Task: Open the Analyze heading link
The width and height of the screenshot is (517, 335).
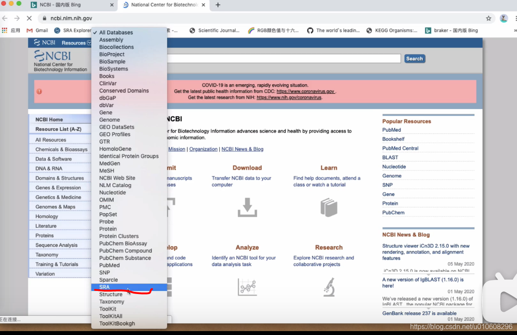Action: pos(247,248)
